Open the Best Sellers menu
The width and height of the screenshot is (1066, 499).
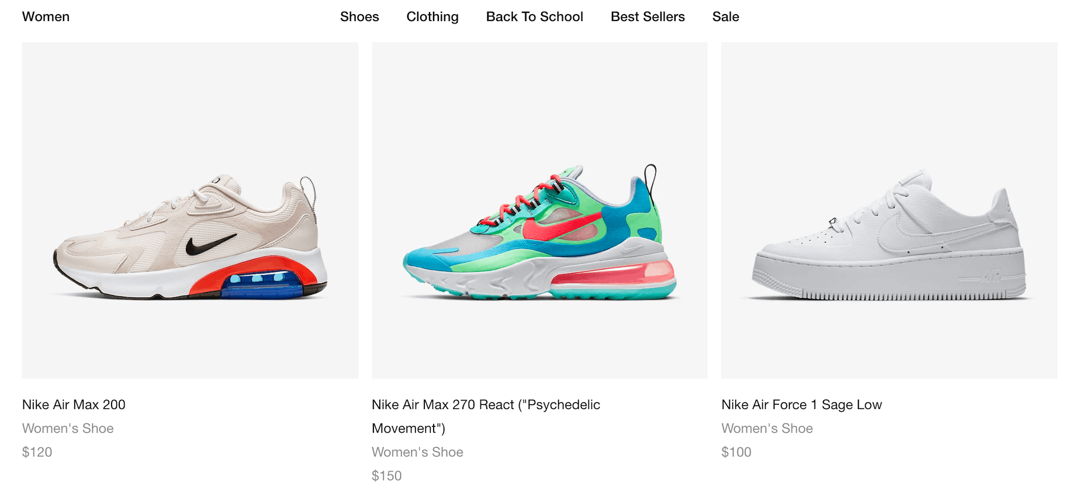(648, 17)
